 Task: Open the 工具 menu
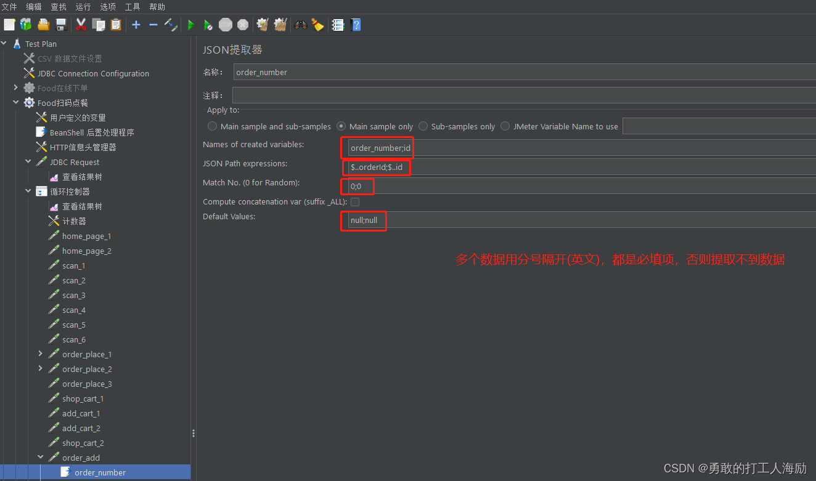[x=133, y=7]
